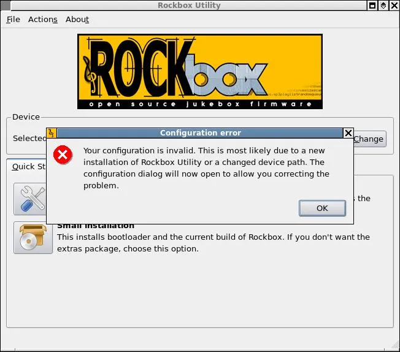The image size is (400, 352).
Task: Click the window resize grip corner
Action: [395, 346]
